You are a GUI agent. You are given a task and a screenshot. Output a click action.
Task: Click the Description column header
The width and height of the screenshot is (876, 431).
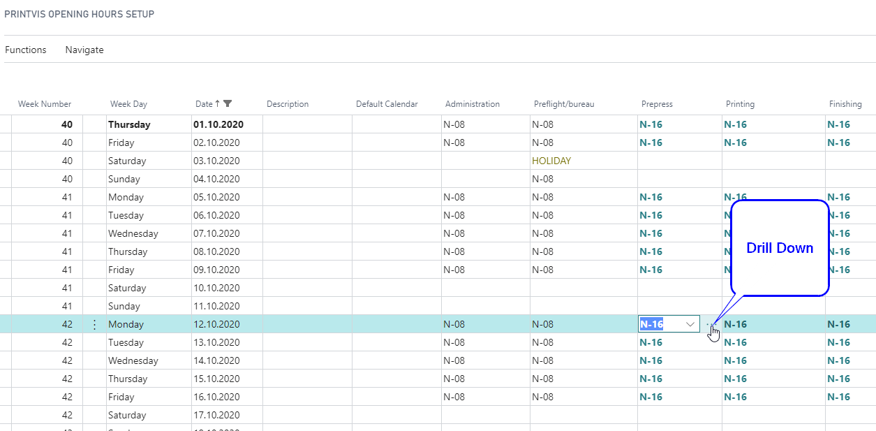pyautogui.click(x=288, y=104)
